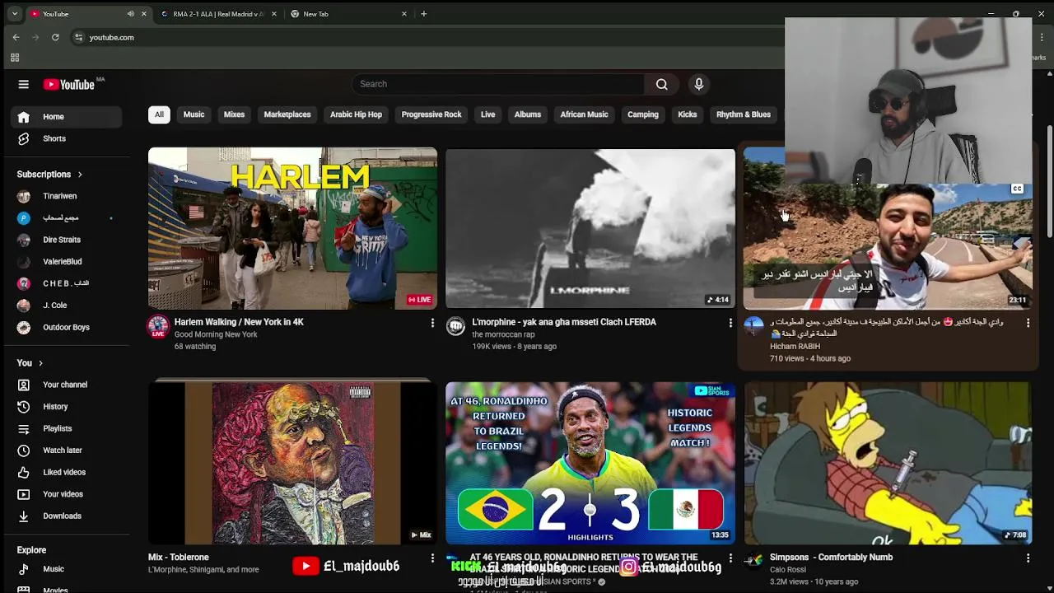Open ValerieBlud subscription
The image size is (1054, 593).
pos(66,262)
